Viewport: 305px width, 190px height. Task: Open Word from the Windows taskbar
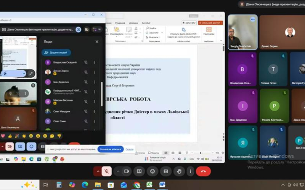click(x=162, y=185)
